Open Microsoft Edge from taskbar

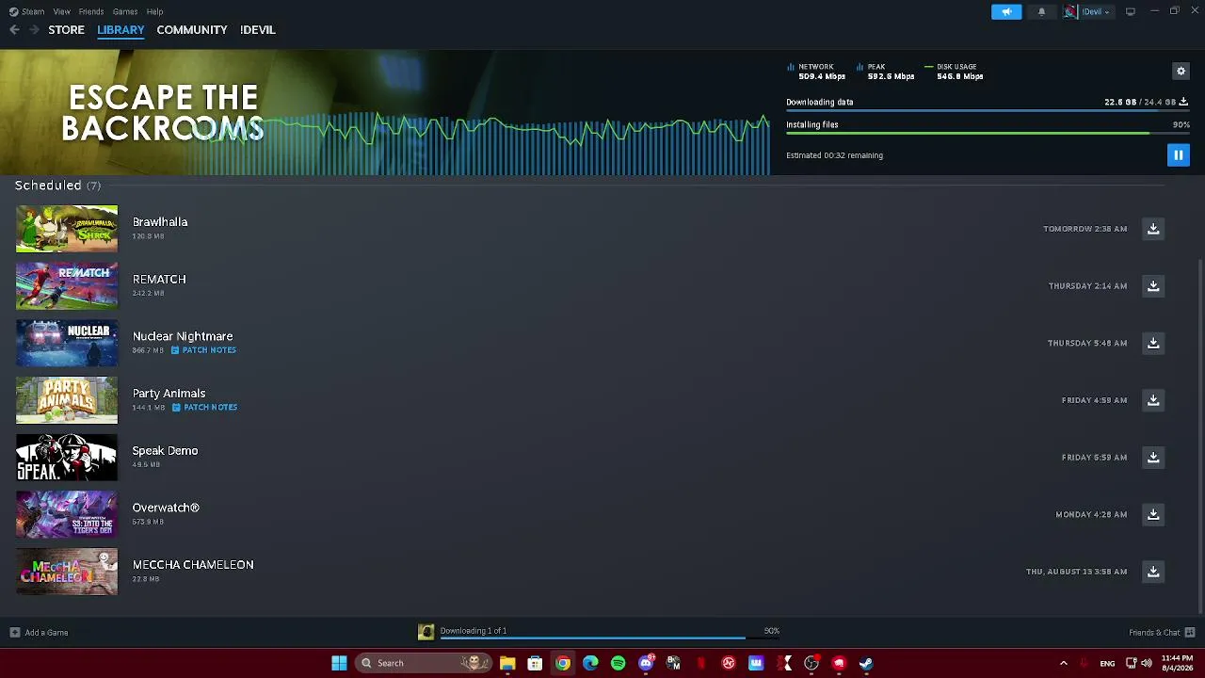click(590, 663)
